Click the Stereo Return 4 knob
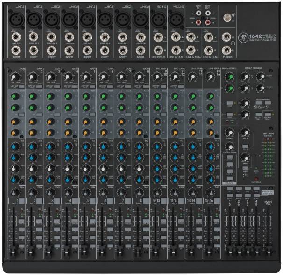Screen dimensions: 283x275 tap(245, 115)
